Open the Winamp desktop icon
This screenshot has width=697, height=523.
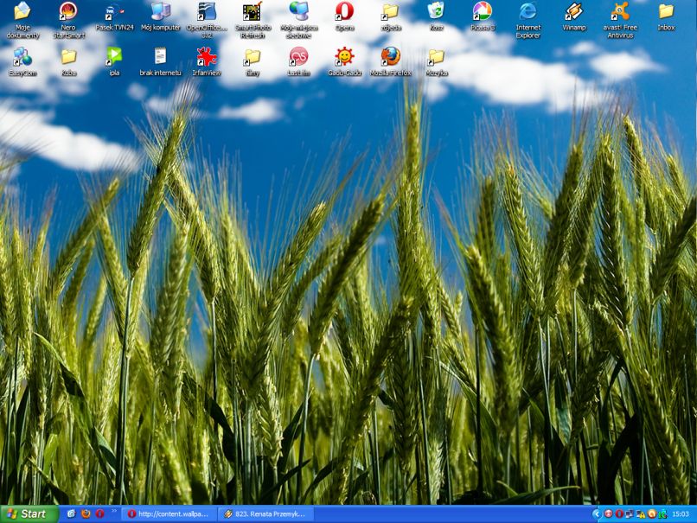573,12
